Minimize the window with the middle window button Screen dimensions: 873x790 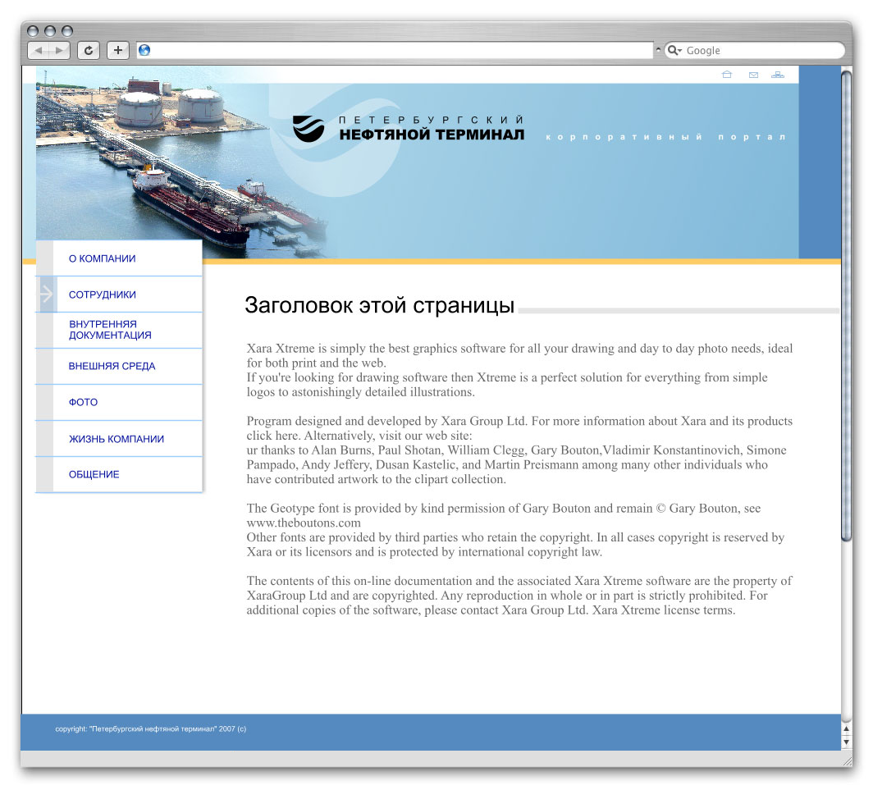50,30
